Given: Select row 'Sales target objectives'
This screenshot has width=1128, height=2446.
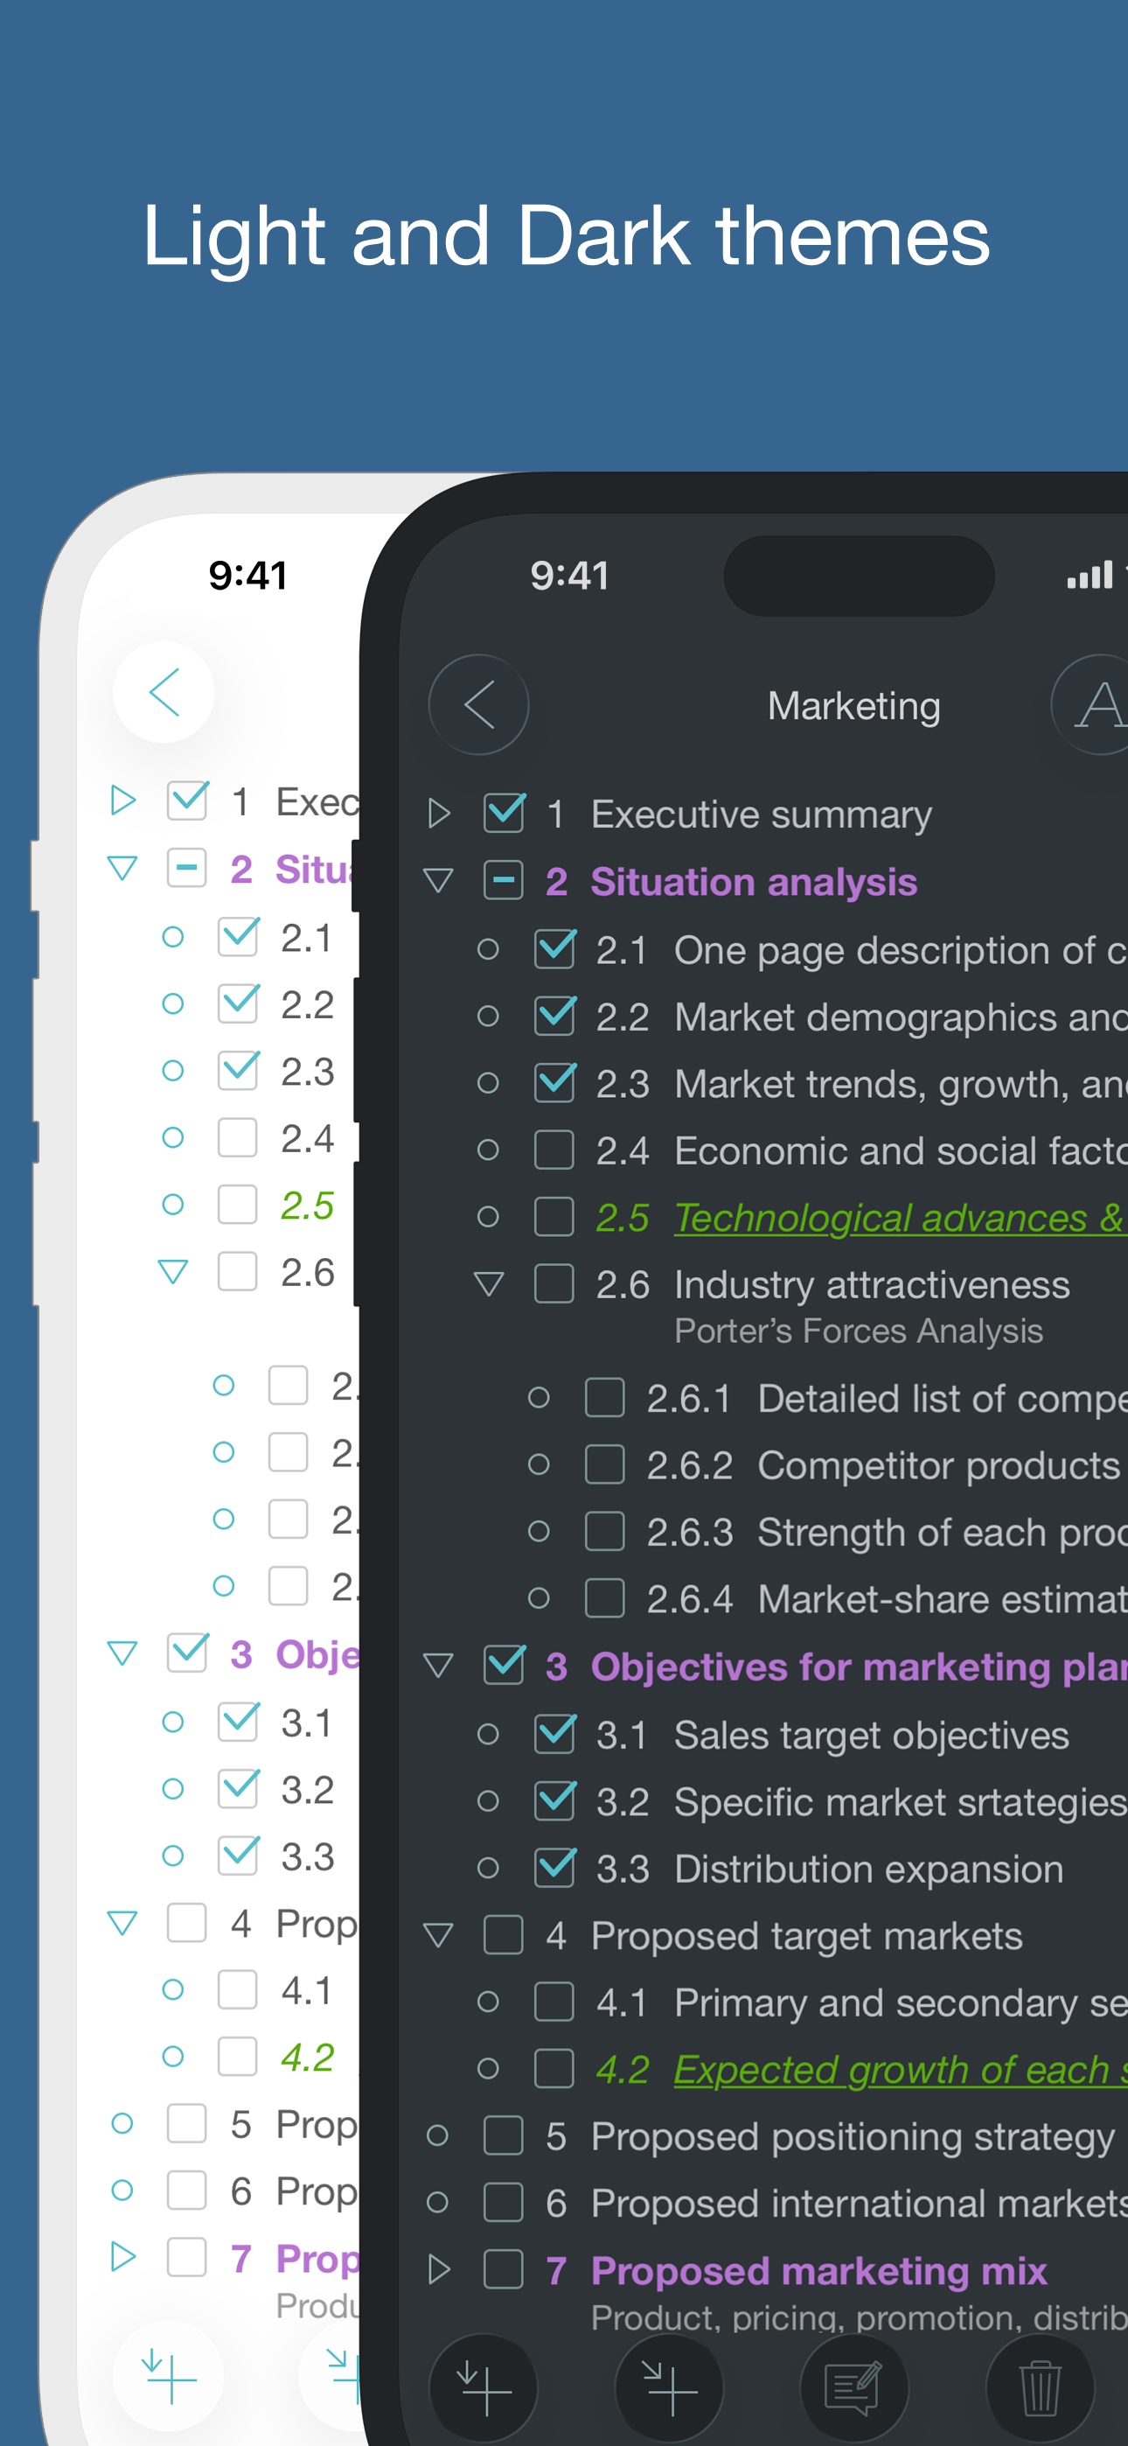Looking at the screenshot, I should [x=872, y=1735].
